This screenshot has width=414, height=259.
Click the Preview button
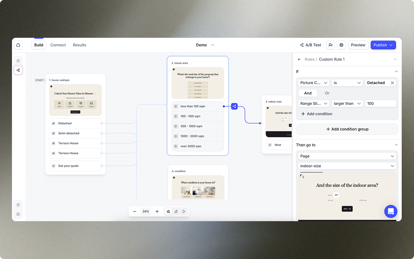coord(358,45)
